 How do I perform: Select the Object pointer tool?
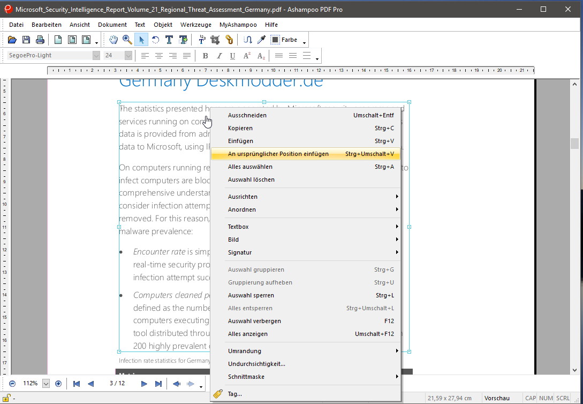[141, 40]
